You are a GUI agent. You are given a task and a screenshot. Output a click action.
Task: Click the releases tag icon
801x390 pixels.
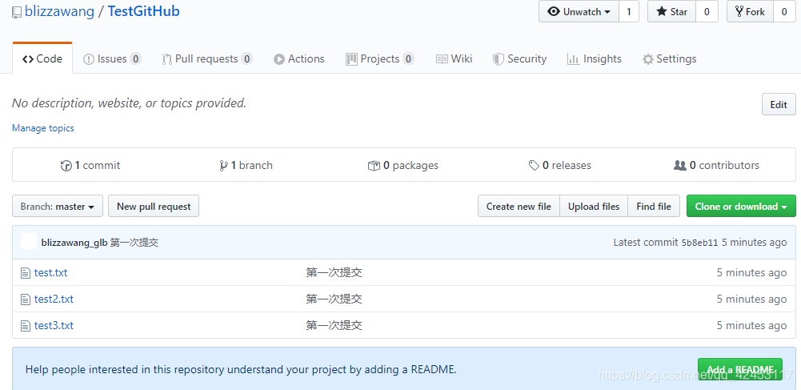(x=534, y=166)
